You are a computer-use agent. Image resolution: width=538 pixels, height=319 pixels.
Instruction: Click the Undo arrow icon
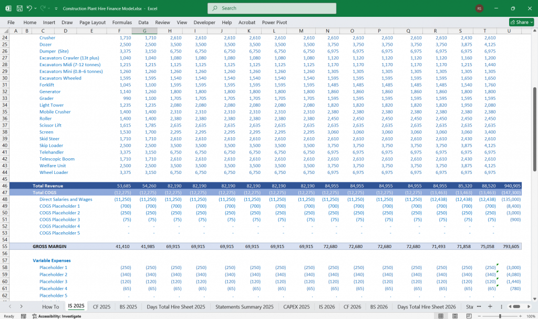point(29,8)
